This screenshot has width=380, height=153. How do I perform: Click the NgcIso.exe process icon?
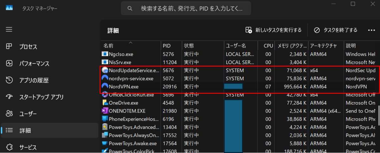(105, 54)
